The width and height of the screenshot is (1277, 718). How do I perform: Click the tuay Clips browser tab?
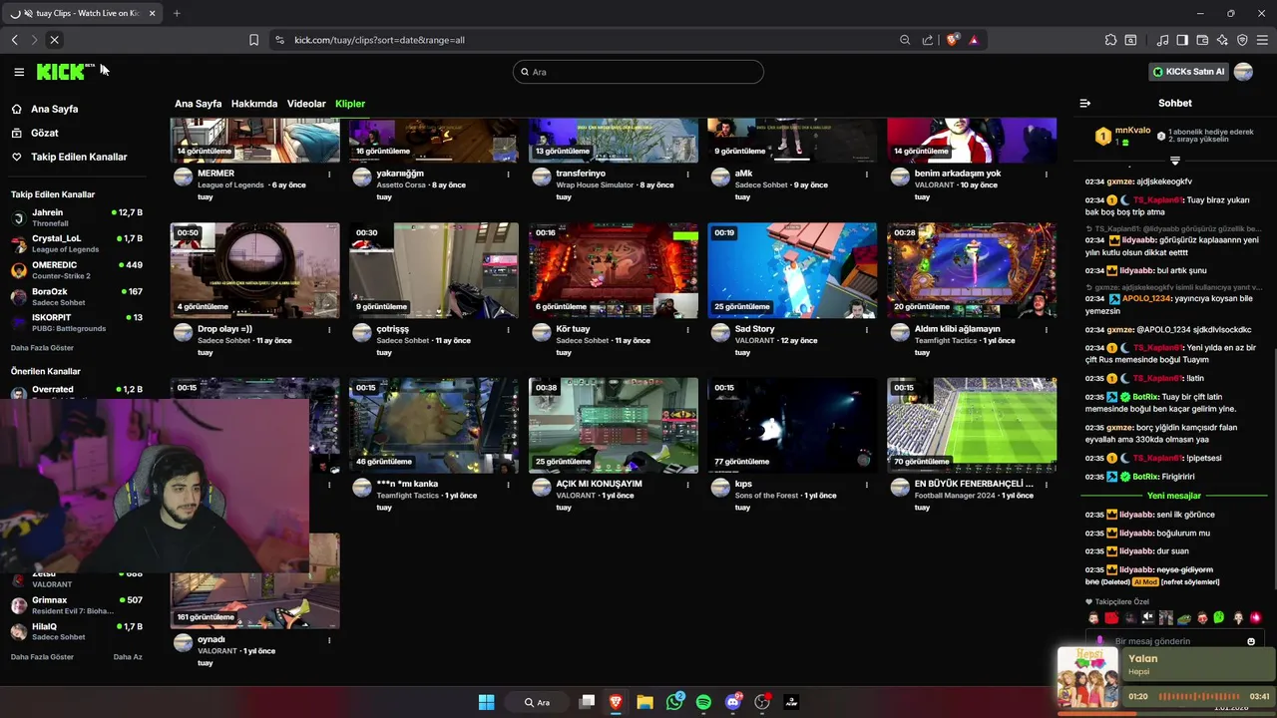(x=84, y=13)
